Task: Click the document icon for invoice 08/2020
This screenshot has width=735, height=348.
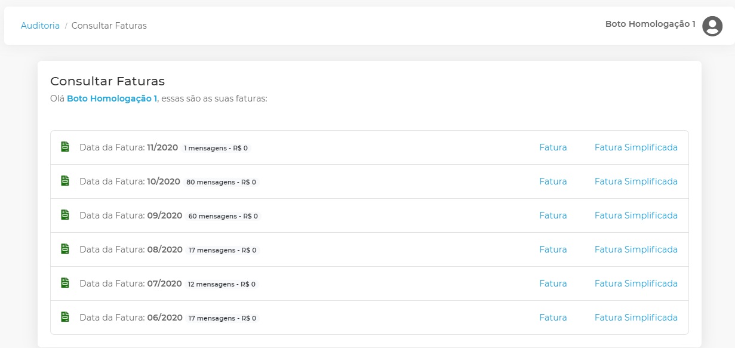Action: pyautogui.click(x=65, y=249)
